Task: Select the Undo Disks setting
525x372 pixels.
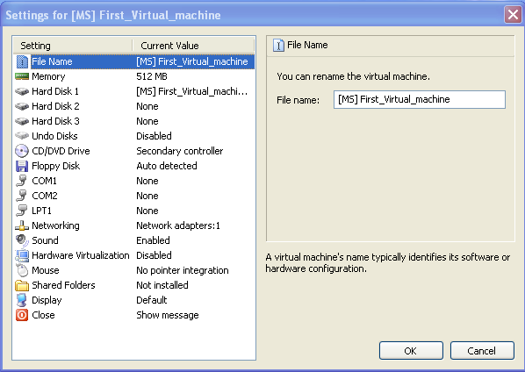Action: click(x=134, y=136)
